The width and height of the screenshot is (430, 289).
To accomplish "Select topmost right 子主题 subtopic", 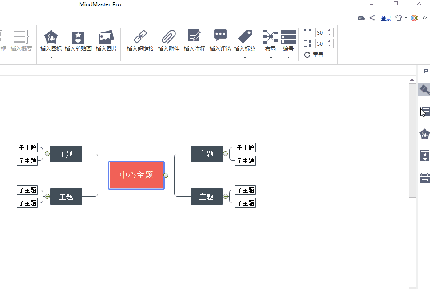I will [246, 148].
